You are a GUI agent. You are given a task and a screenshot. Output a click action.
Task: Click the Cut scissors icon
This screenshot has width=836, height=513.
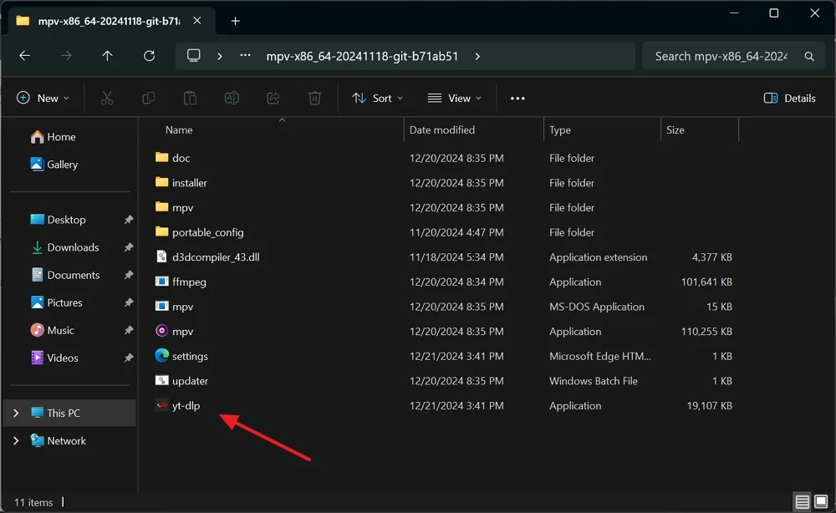tap(107, 98)
